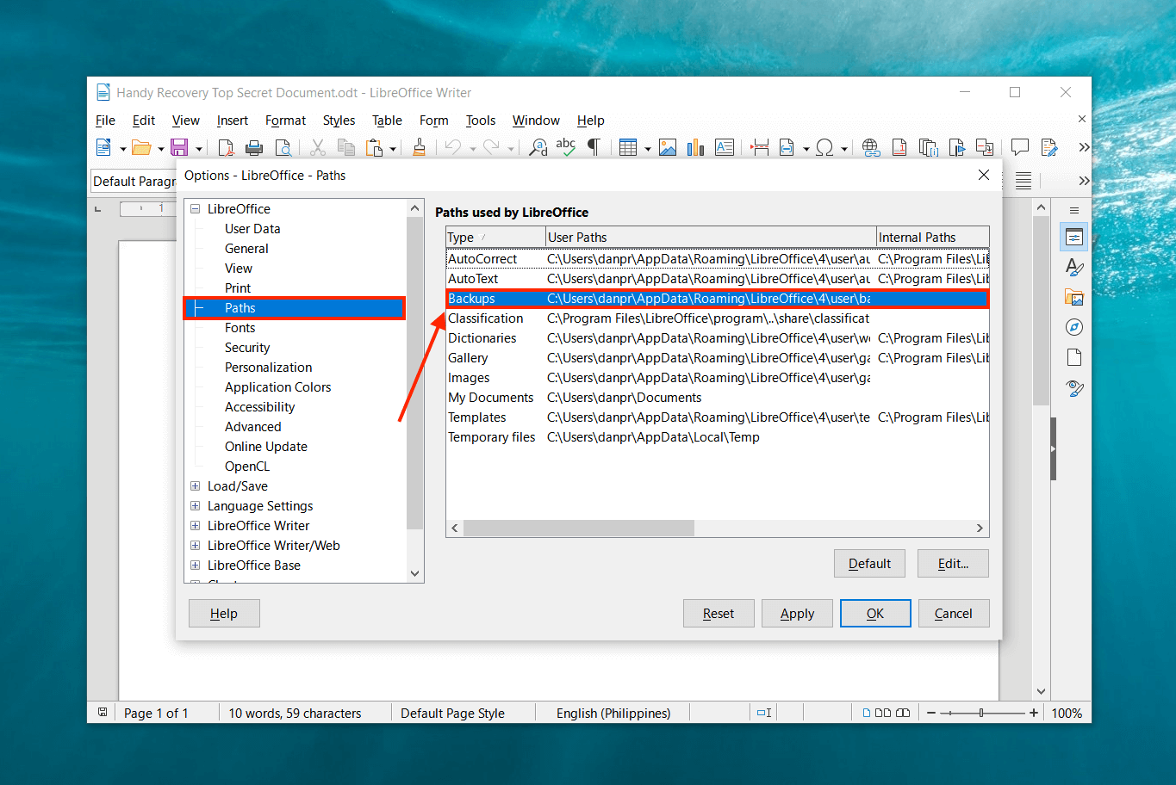Click the Paste clipboard icon

tap(374, 147)
